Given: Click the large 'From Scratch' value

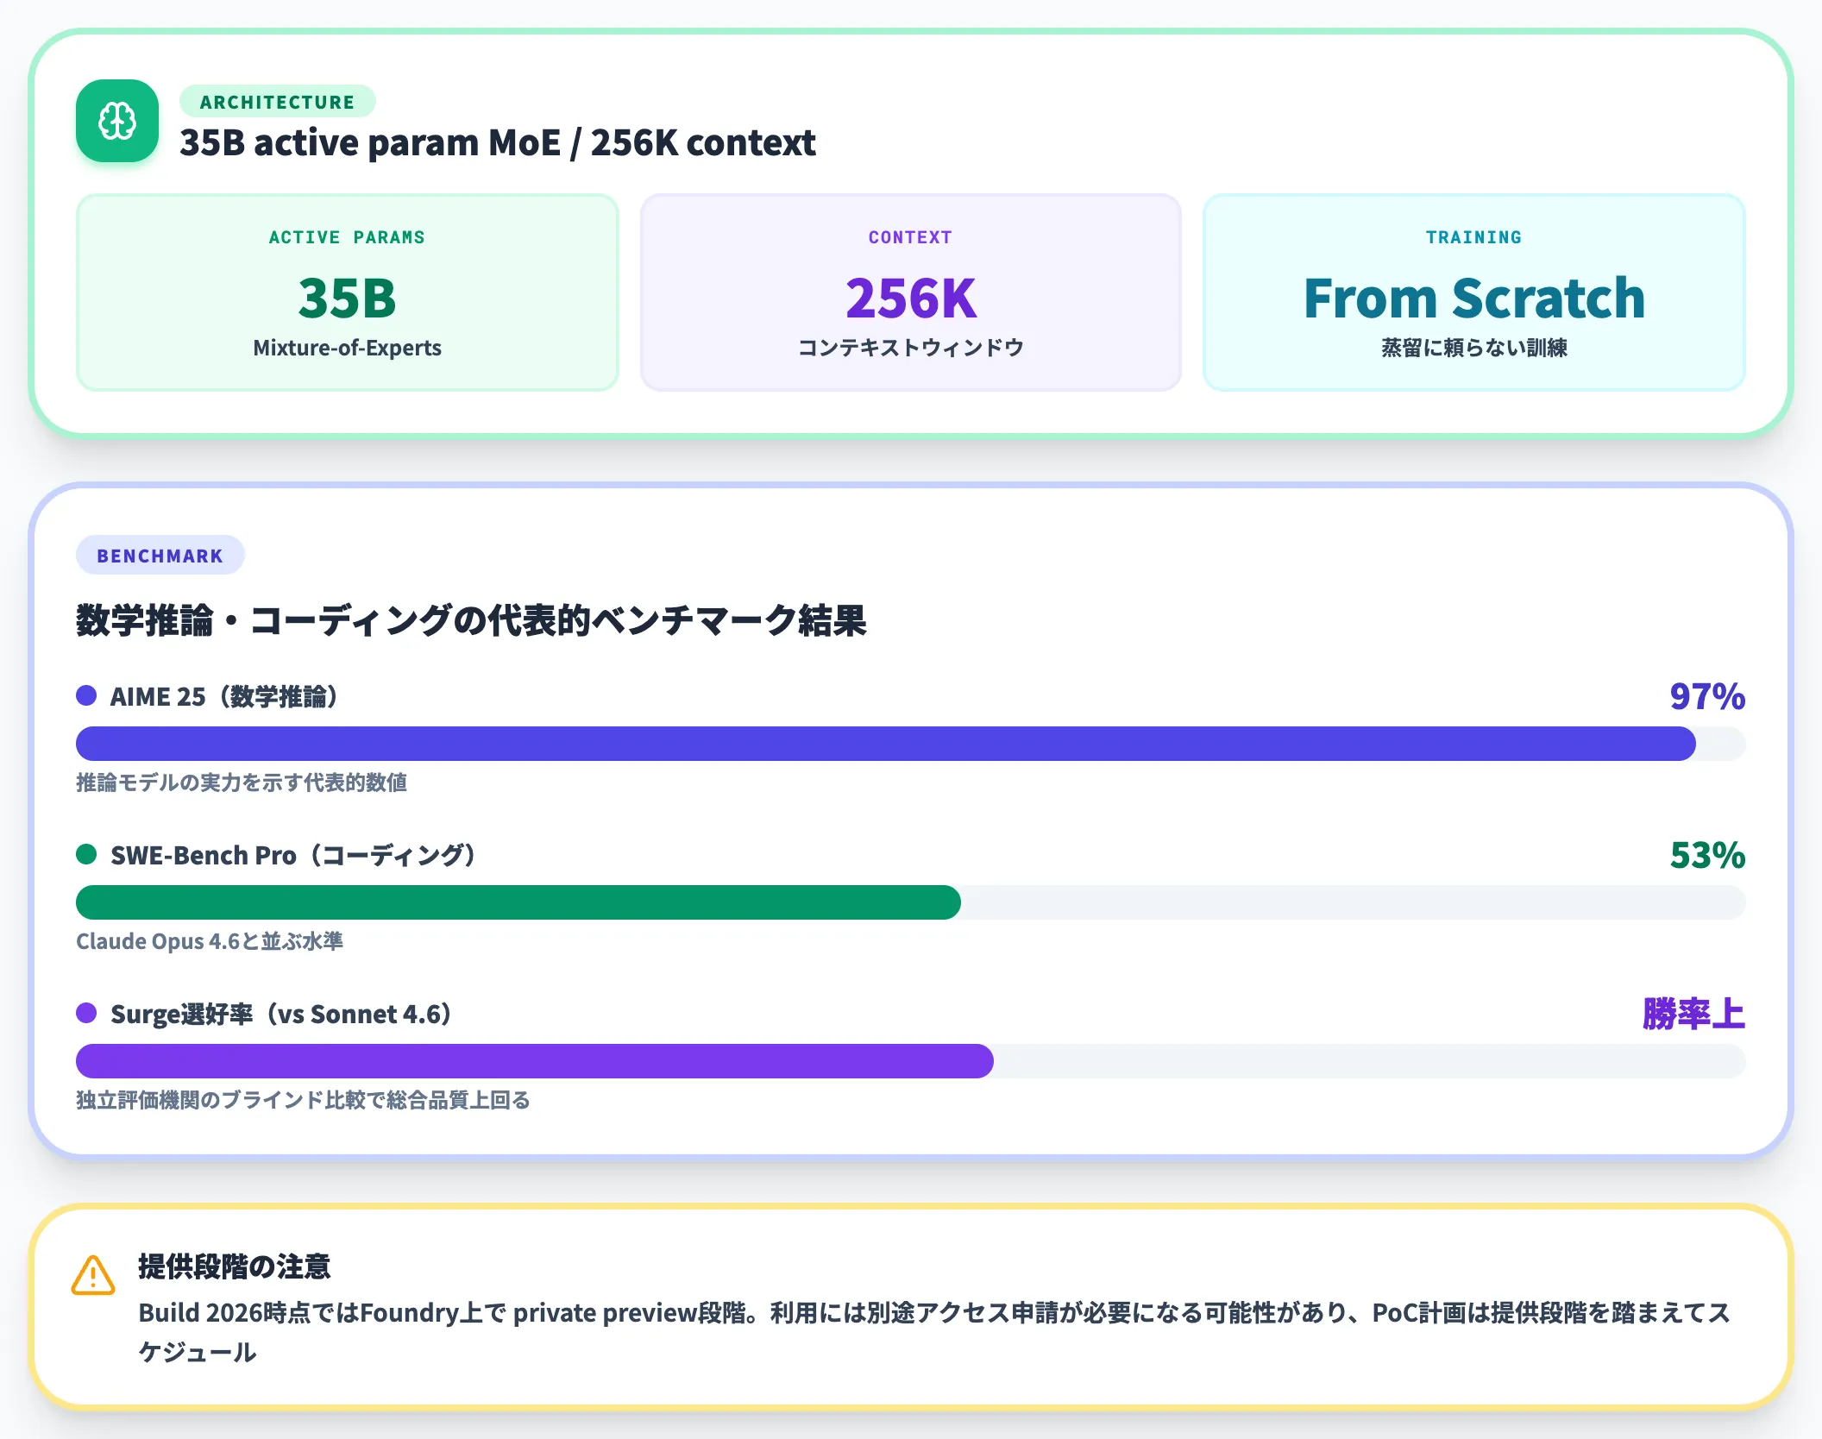Looking at the screenshot, I should point(1474,298).
